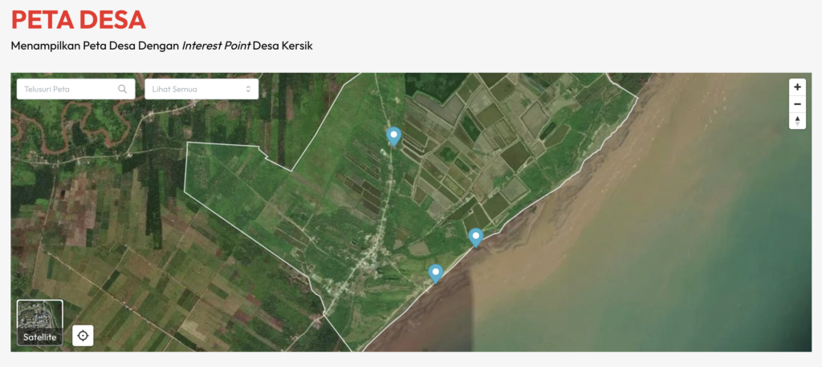Click the locate-me crosshair button
822x367 pixels.
[x=83, y=335]
